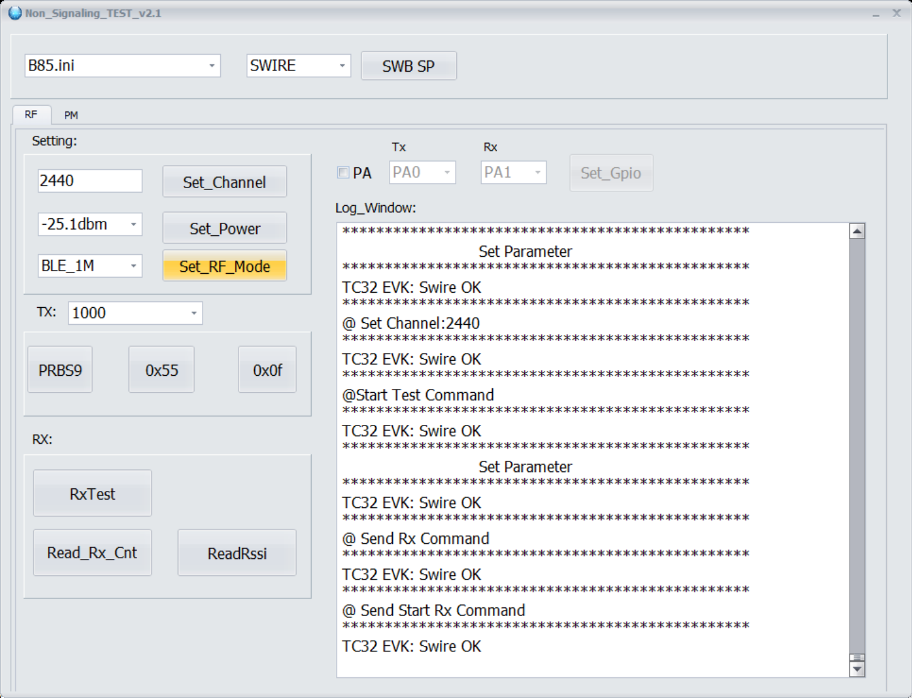Open the B85.ini config dropdown
Viewport: 912px width, 698px height.
(x=211, y=65)
